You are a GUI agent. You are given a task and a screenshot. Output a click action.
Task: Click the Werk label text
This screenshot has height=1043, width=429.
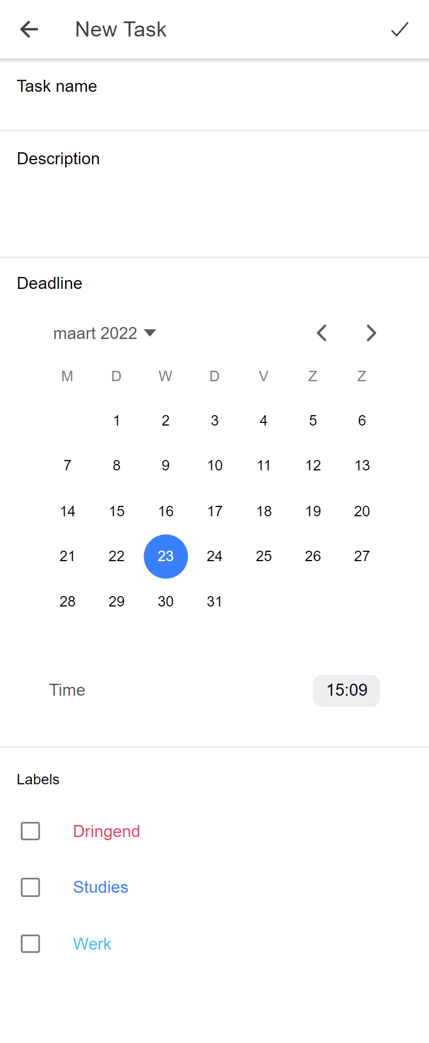coord(92,943)
